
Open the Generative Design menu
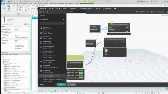pyautogui.click(x=86, y=9)
